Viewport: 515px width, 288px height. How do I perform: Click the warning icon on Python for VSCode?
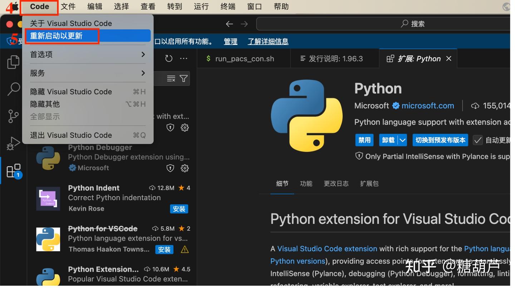(185, 250)
